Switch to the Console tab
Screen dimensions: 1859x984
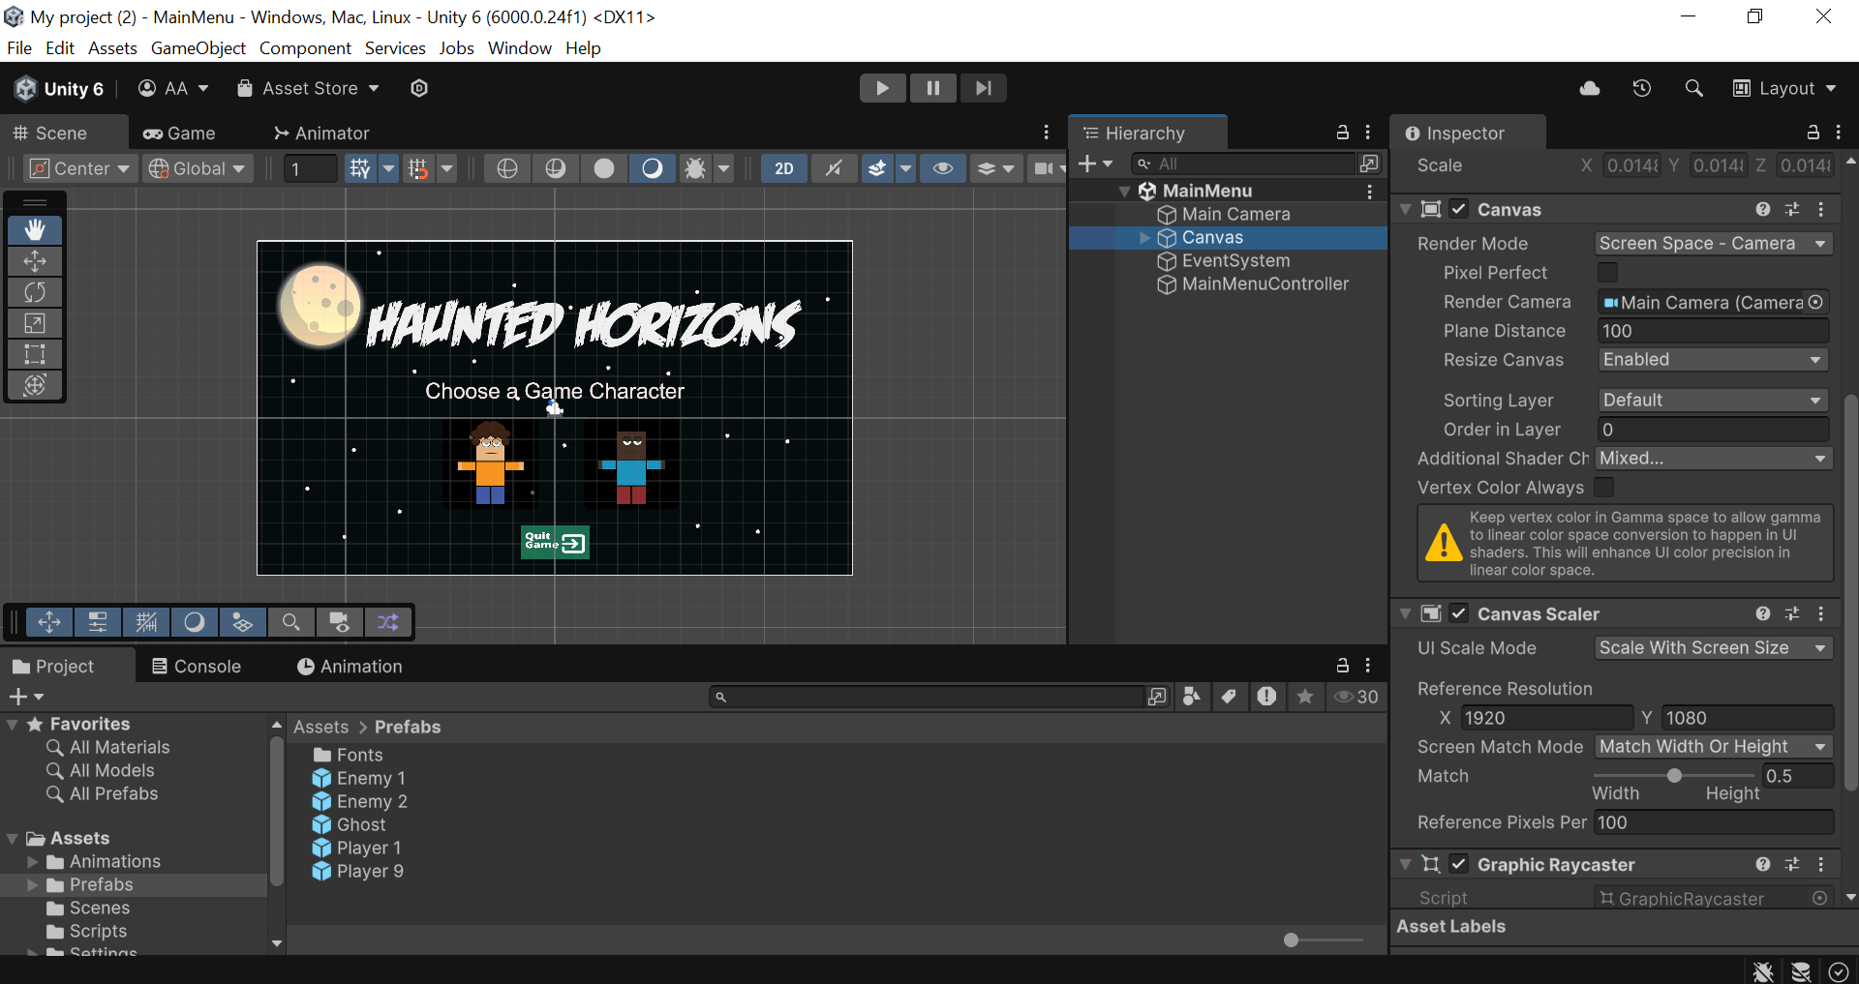coord(197,667)
